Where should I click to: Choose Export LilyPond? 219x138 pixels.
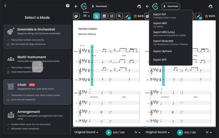click(171, 51)
